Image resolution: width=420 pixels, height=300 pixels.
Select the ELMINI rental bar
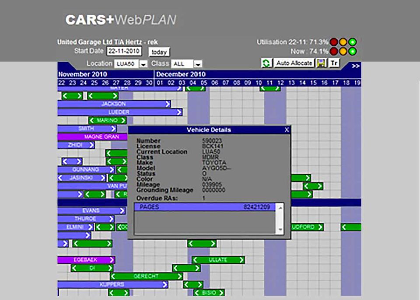point(76,227)
